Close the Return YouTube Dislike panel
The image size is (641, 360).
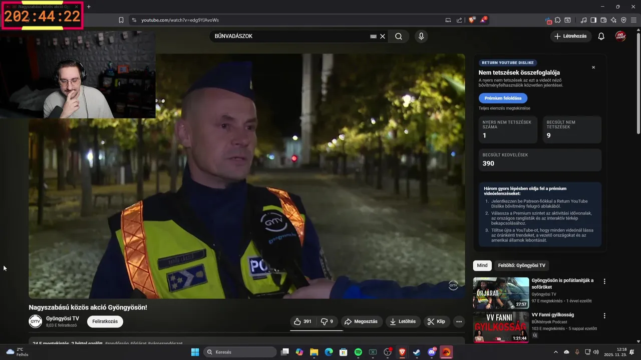click(593, 67)
